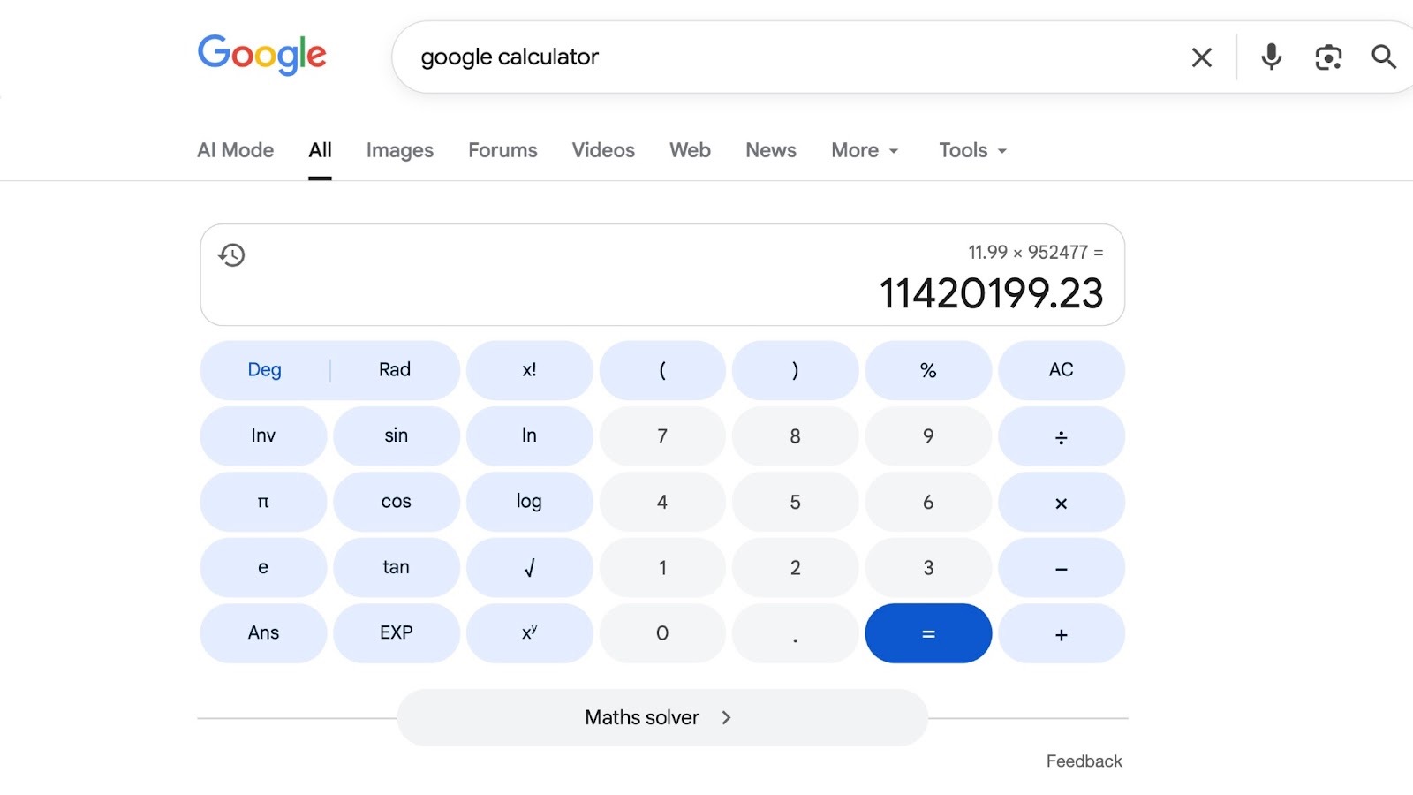Click the Feedback link
This screenshot has height=795, width=1413.
(x=1084, y=761)
